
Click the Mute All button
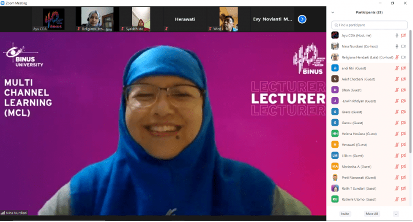[x=372, y=214]
